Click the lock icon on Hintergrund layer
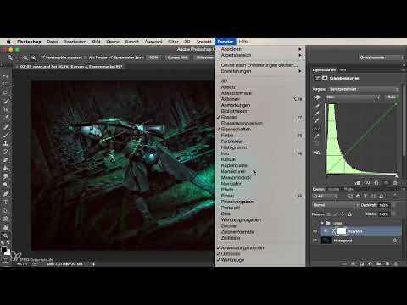Image resolution: width=407 pixels, height=305 pixels. click(395, 241)
